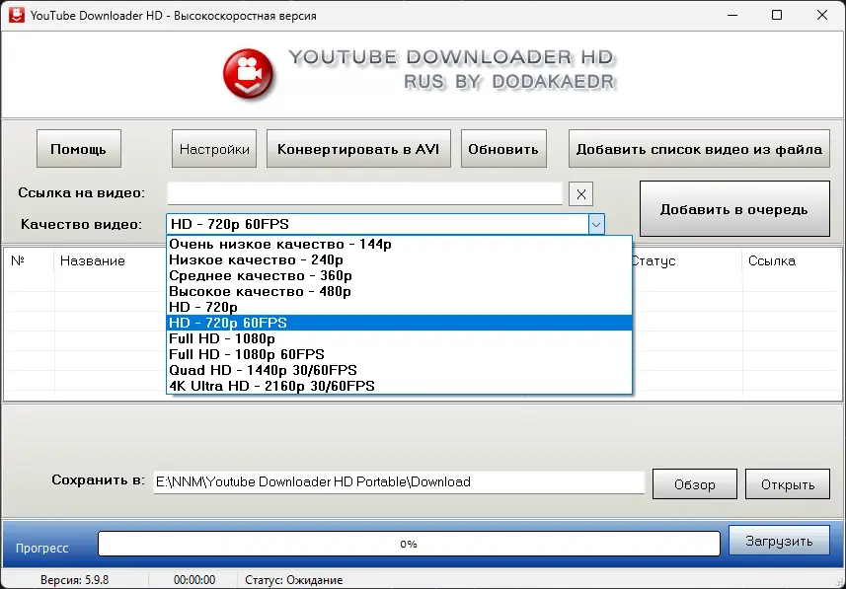Viewport: 846px width, 589px height.
Task: Click the quality dropdown arrow icon
Action: coord(595,224)
